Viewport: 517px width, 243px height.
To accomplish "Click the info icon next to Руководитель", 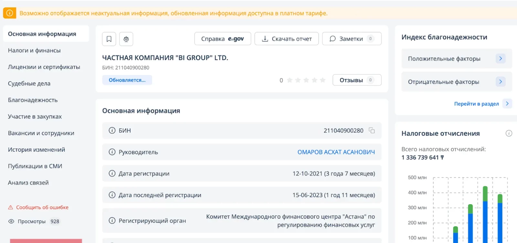I will click(112, 152).
